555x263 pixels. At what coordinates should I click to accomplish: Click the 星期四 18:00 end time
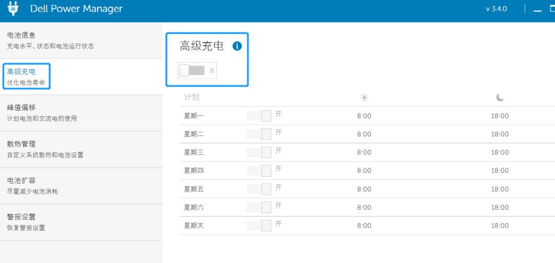point(500,171)
